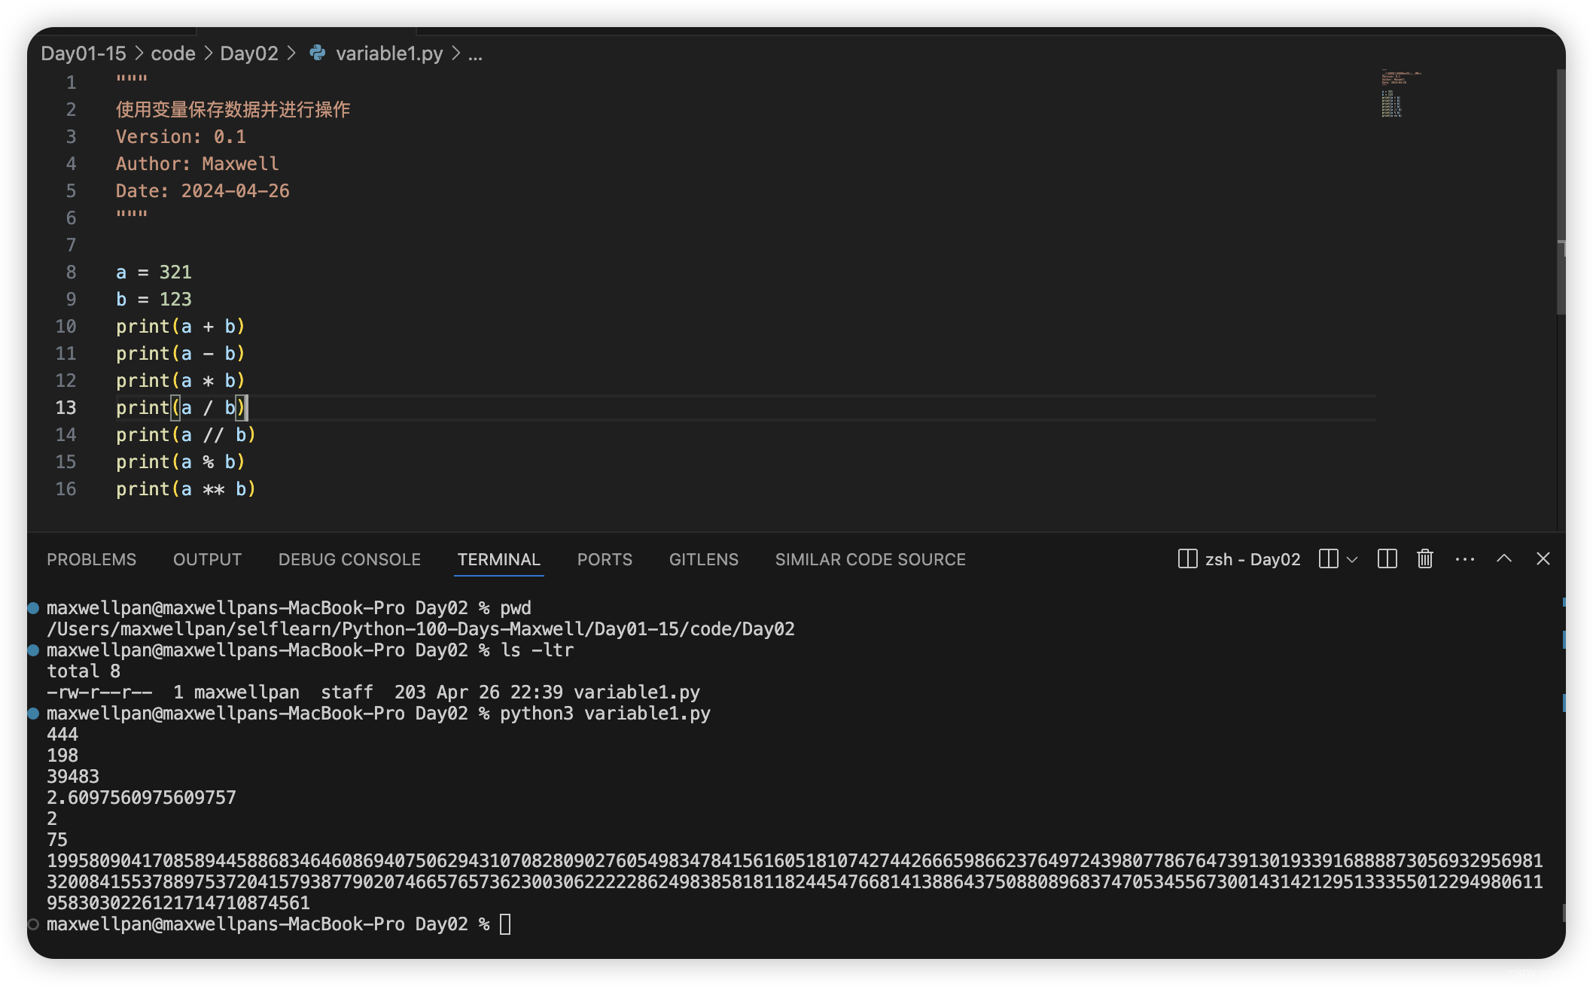Image resolution: width=1593 pixels, height=986 pixels.
Task: Click the toggle panel layout icon
Action: pyautogui.click(x=1387, y=558)
